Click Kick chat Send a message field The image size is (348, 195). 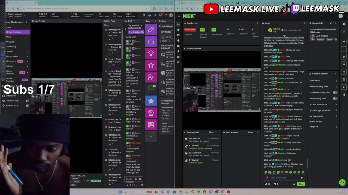[284, 178]
